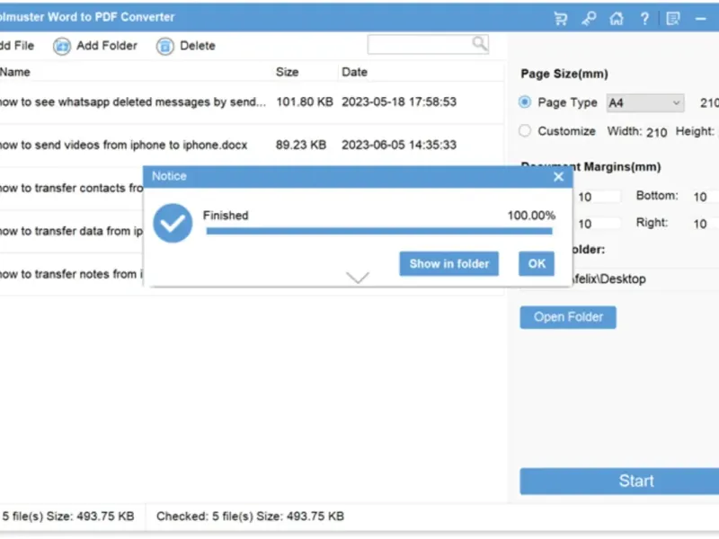
Task: Click date 2023-06-05 14:35:33
Action: [399, 145]
